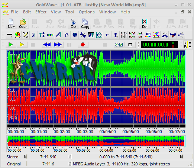This screenshot has width=194, height=168.
Task: Open the Spectrum filter rainbow icon
Action: coord(156,35)
